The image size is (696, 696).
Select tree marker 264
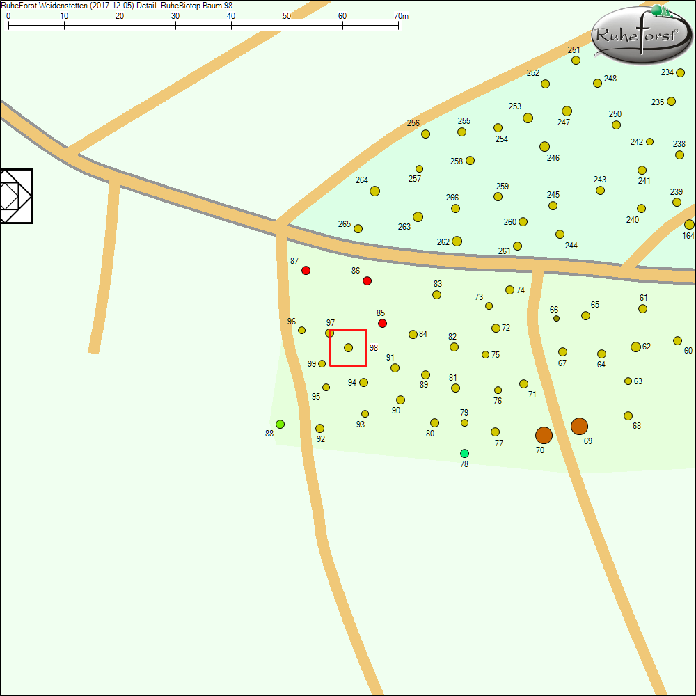click(374, 191)
